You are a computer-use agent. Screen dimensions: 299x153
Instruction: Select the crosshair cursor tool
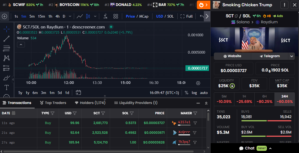click(6, 29)
